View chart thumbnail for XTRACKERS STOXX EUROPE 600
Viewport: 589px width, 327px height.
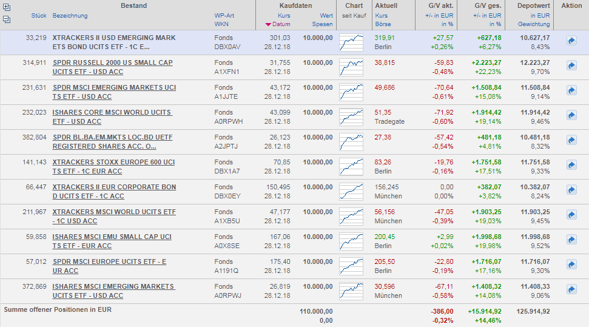click(351, 166)
